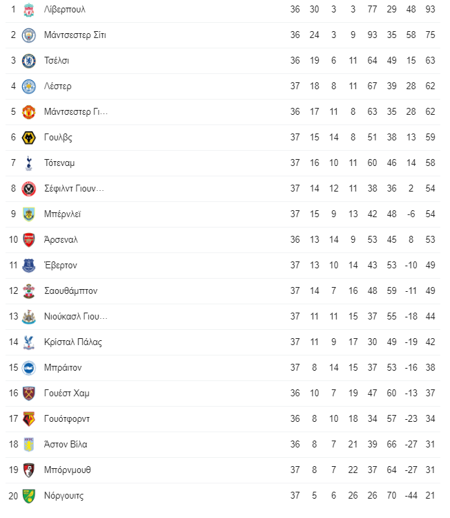The width and height of the screenshot is (450, 518).
Task: Open the Άστον Βίλα team link
Action: [x=66, y=444]
